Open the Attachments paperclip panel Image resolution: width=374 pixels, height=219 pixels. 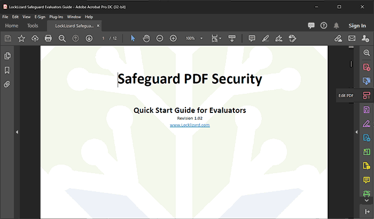7,84
